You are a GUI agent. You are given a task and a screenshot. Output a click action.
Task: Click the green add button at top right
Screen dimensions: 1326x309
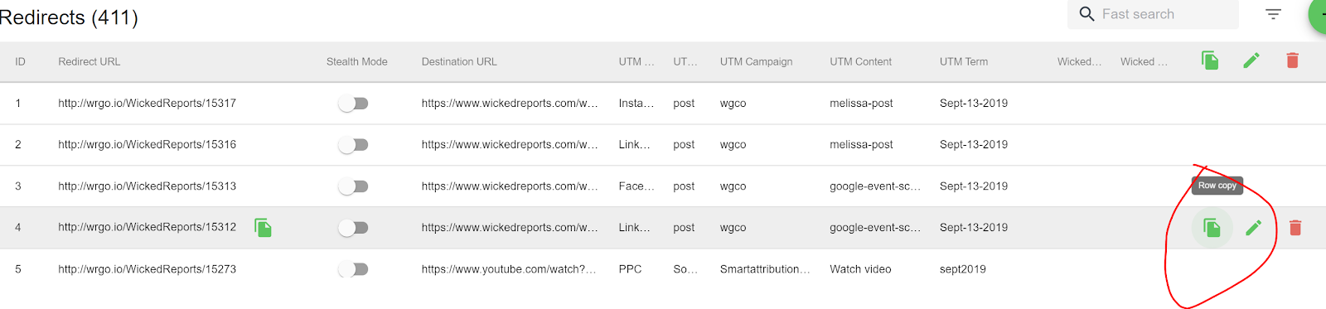coord(1318,14)
